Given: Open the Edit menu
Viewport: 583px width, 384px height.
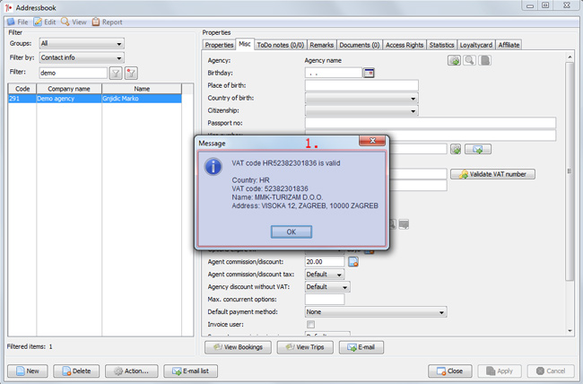Looking at the screenshot, I should (x=45, y=22).
